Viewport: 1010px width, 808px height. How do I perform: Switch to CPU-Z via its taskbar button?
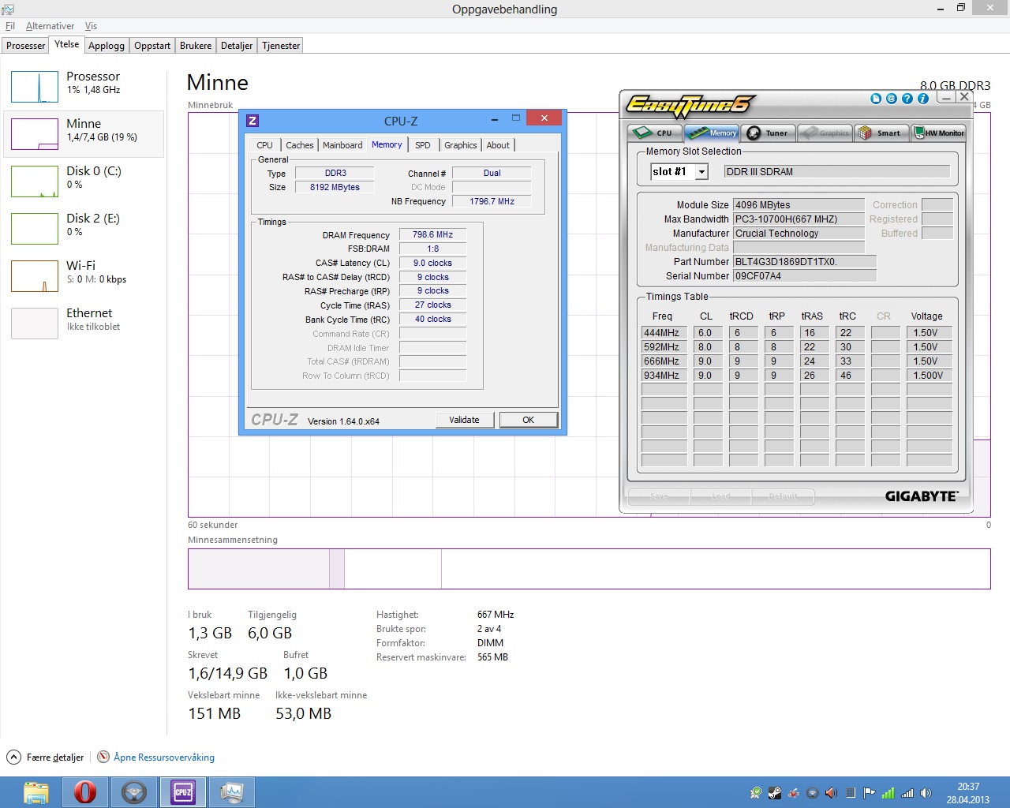(183, 792)
